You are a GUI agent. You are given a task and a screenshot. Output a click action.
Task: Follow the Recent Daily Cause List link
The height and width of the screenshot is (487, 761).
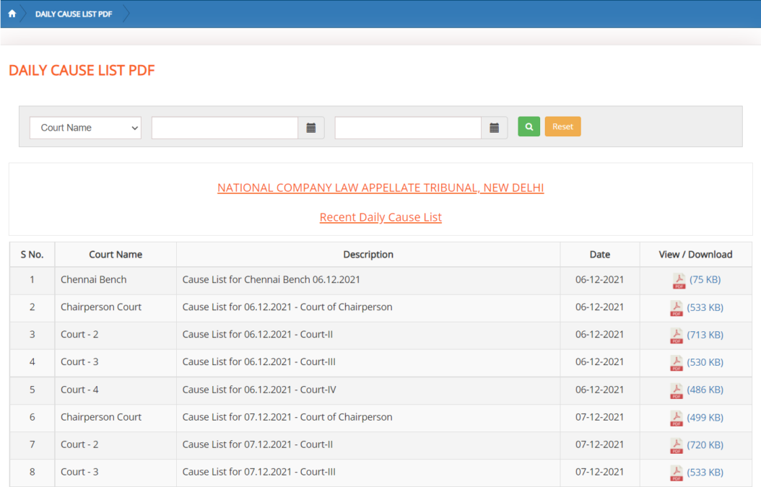coord(380,217)
